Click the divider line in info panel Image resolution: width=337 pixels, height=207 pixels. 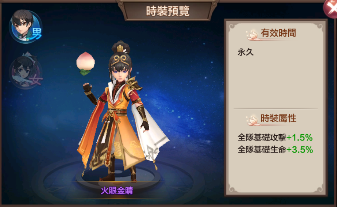coord(275,109)
